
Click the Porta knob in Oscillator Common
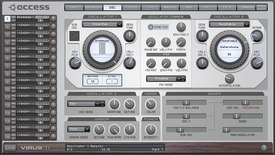pyautogui.click(x=181, y=42)
